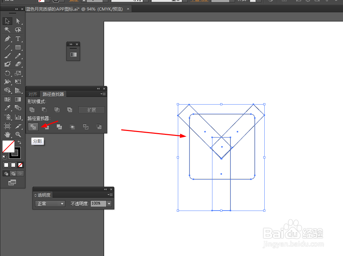343x256 pixels.
Task: Click the Outline pathfinder icon
Action: click(85, 126)
